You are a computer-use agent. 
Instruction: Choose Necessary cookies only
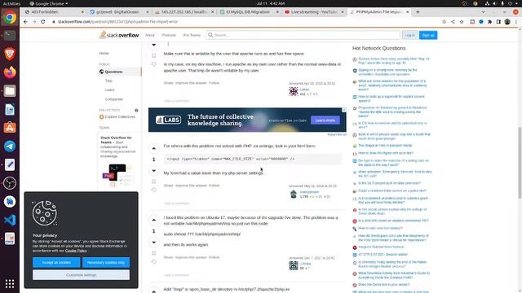click(x=106, y=262)
